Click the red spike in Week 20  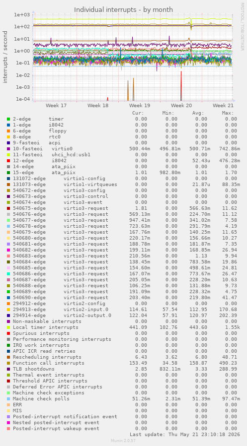[181, 85]
